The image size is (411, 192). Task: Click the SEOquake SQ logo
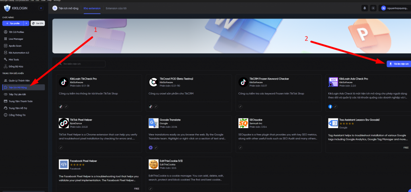(243, 123)
